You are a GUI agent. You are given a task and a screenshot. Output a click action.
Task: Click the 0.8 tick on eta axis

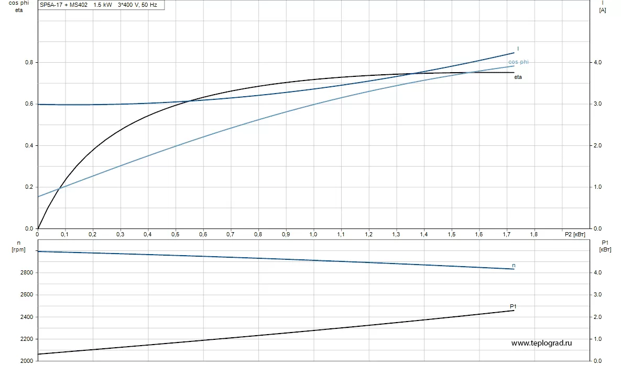pyautogui.click(x=29, y=62)
